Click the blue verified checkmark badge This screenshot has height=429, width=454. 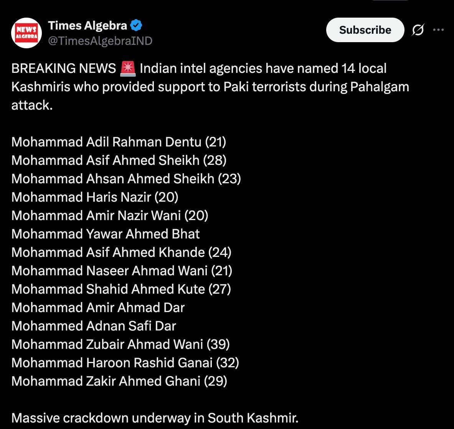pos(135,25)
